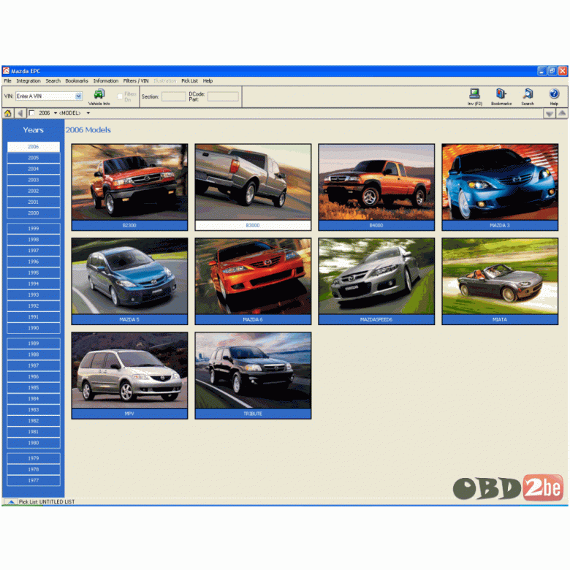570x570 pixels.
Task: Open the Help menu in the menu bar
Action: [208, 81]
